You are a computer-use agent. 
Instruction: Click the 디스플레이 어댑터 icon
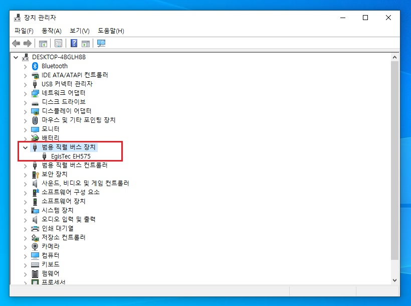point(35,111)
